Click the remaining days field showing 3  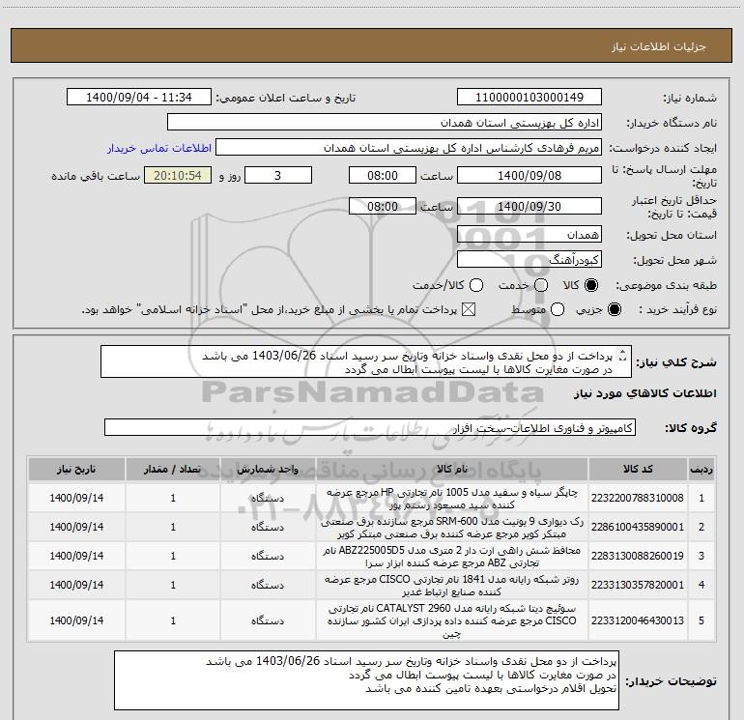coord(278,175)
